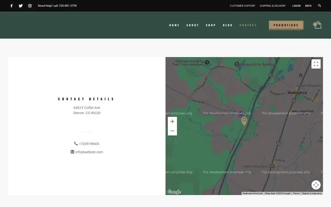
Task: Click Report a map error
Action: (312, 193)
